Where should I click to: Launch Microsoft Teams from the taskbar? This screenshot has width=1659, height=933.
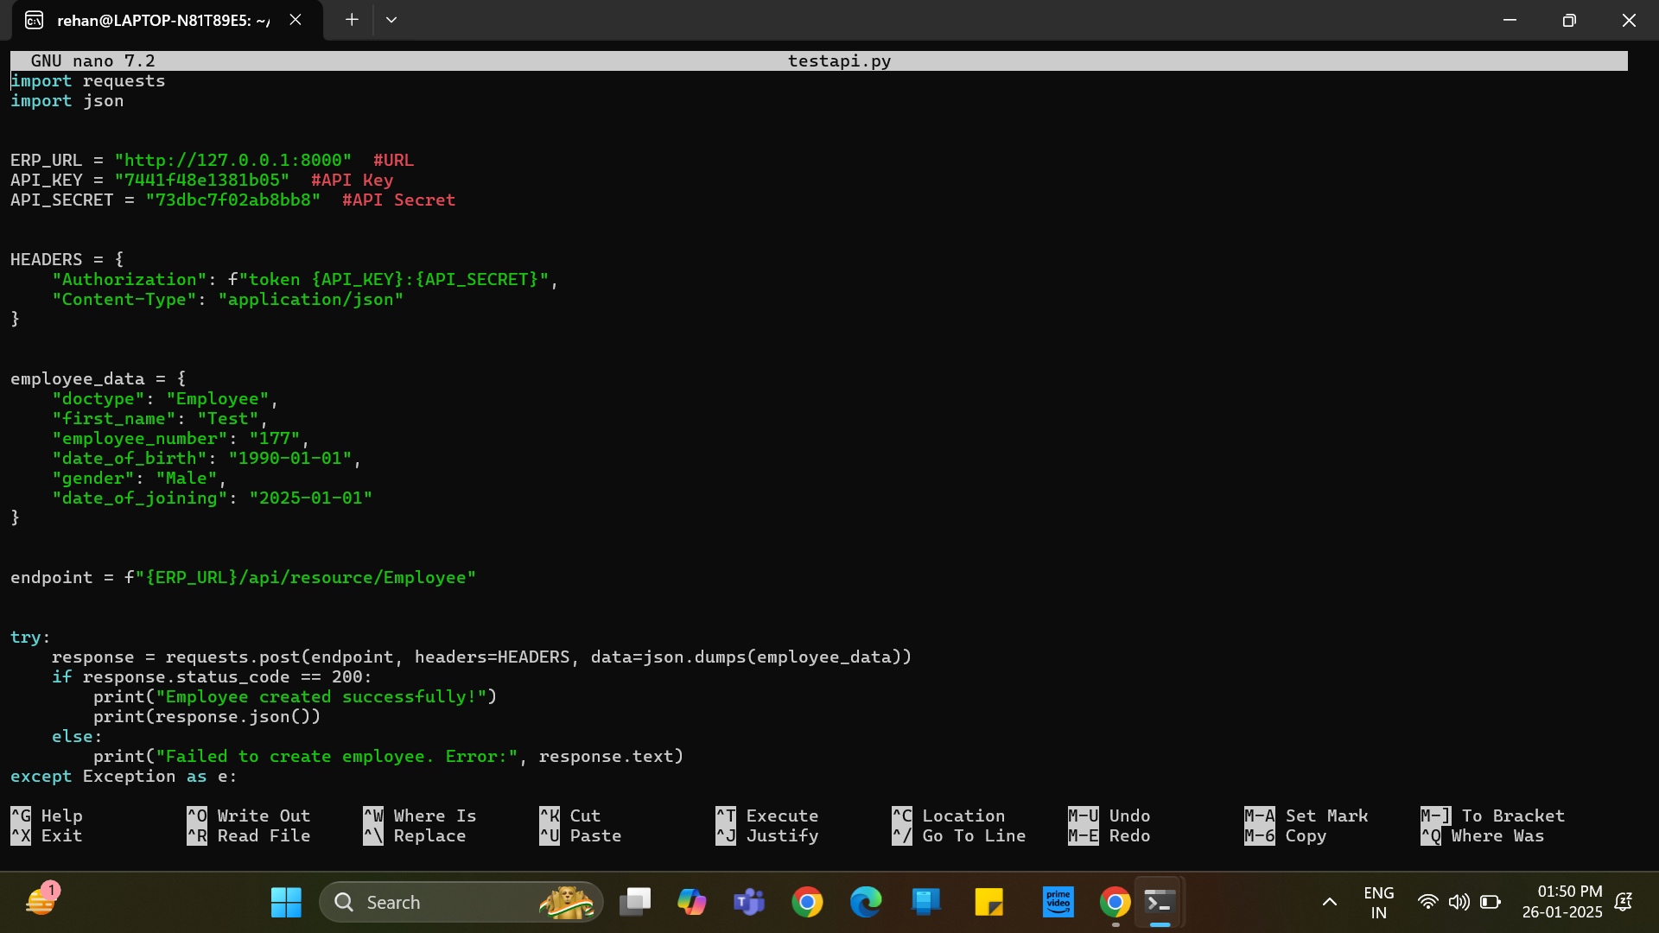(x=749, y=901)
